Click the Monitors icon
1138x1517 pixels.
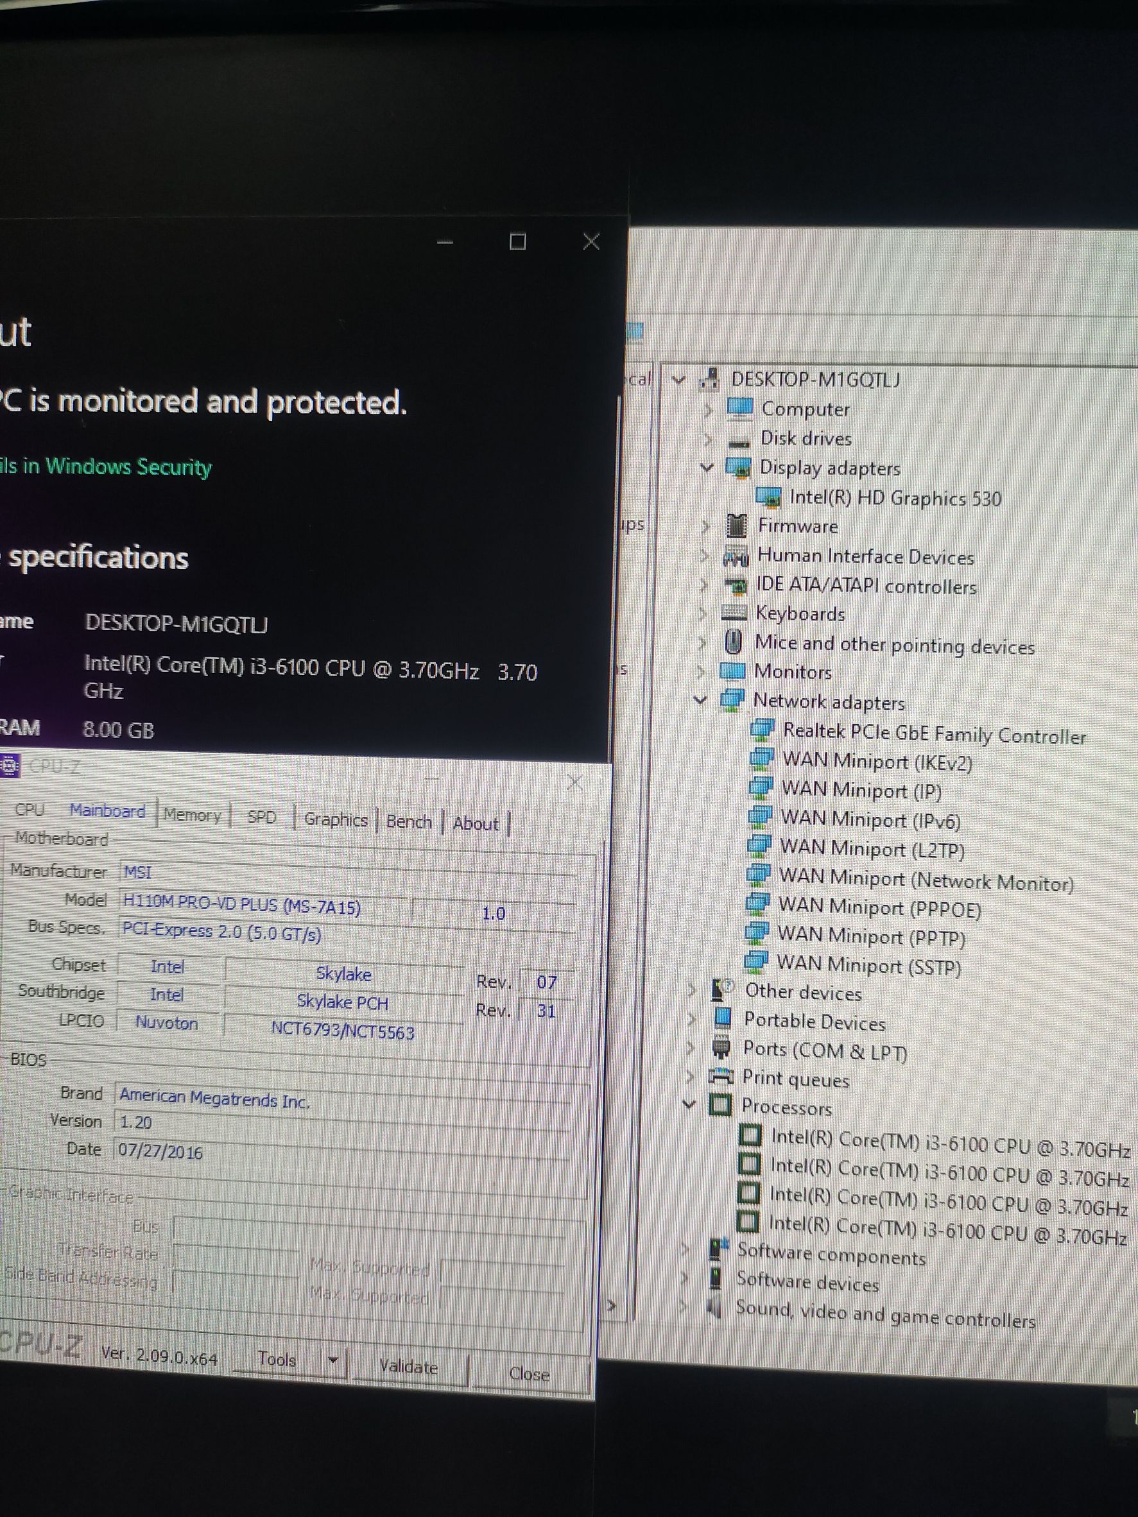[x=732, y=670]
